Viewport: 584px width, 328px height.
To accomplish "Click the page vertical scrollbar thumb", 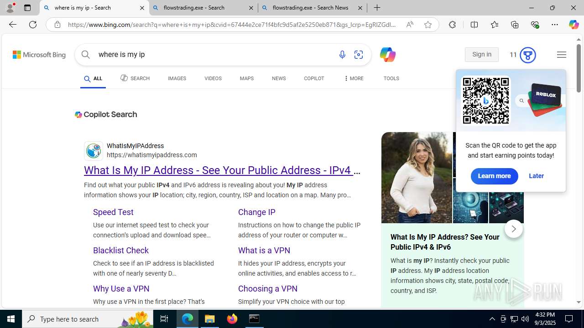I will (x=579, y=68).
